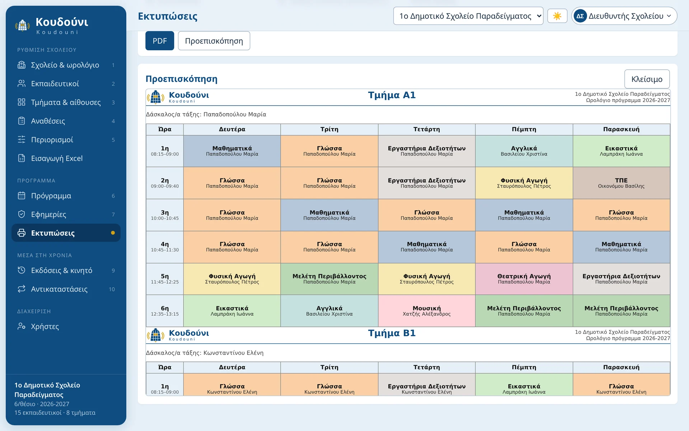Click the school building icon beside Σχολείο & ωρολόγιο
The image size is (689, 431).
point(22,65)
